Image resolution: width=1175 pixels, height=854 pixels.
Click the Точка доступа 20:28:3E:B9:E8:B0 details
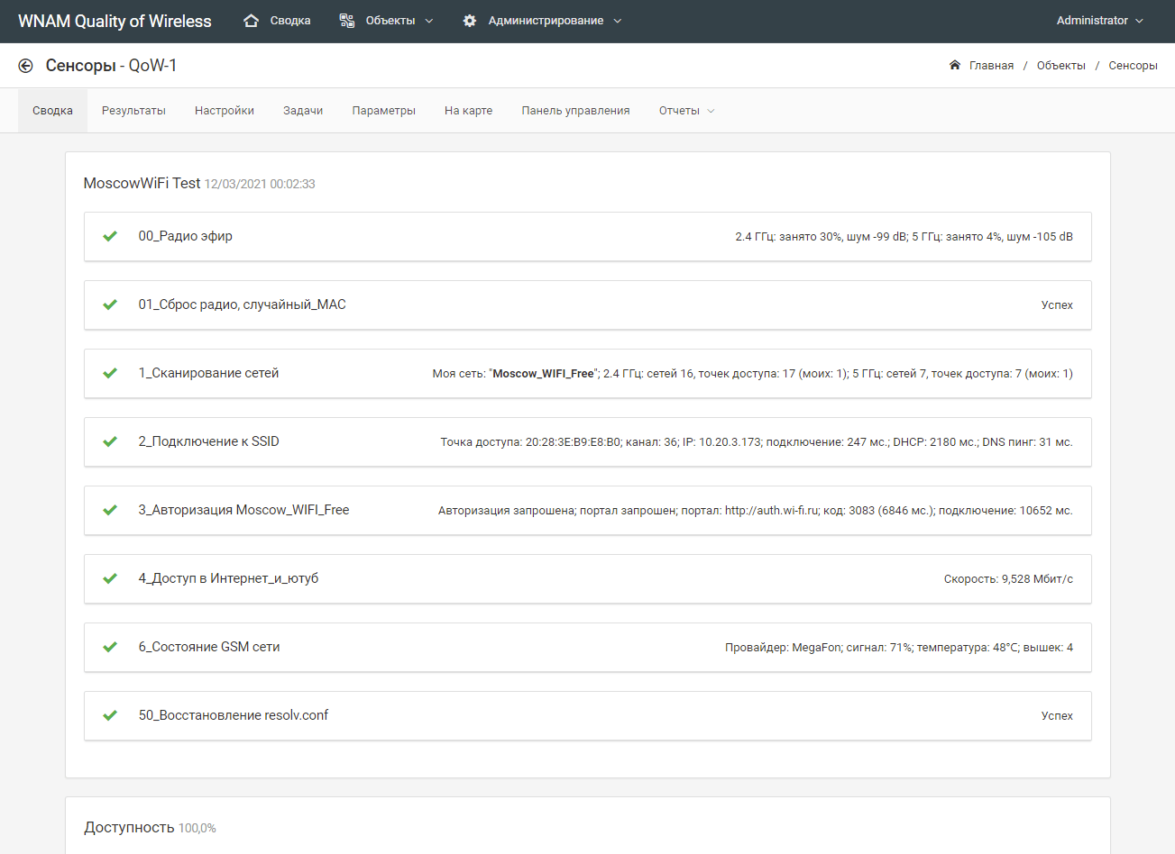pos(757,442)
